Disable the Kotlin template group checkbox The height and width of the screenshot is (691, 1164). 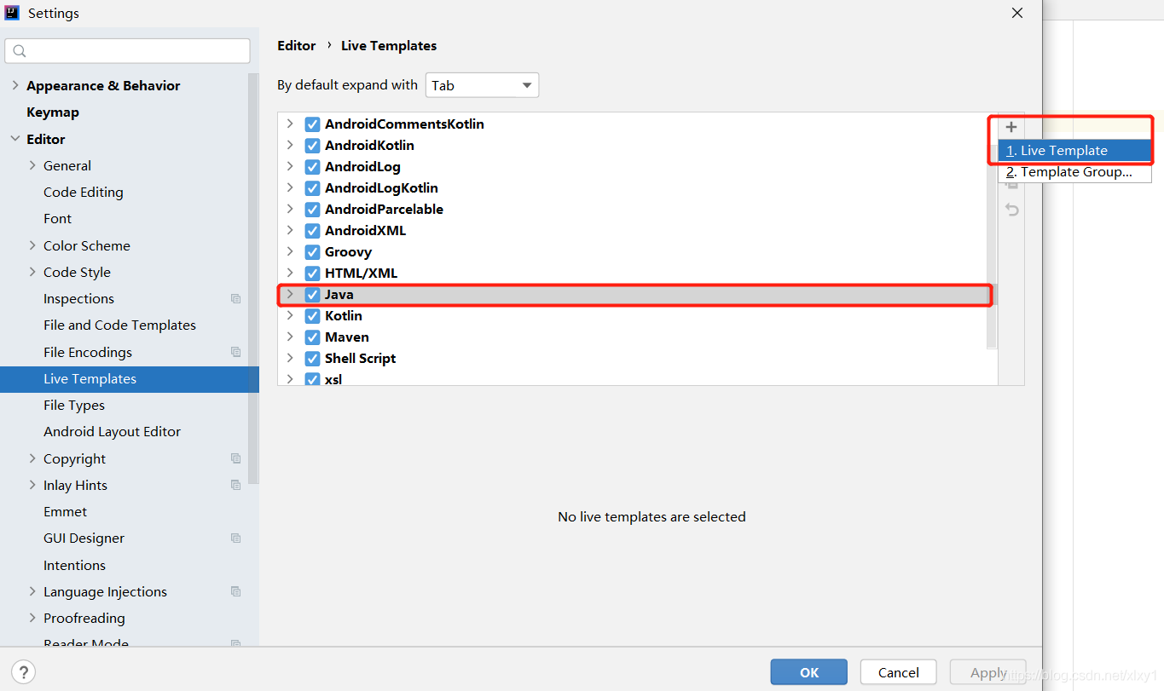click(x=312, y=316)
